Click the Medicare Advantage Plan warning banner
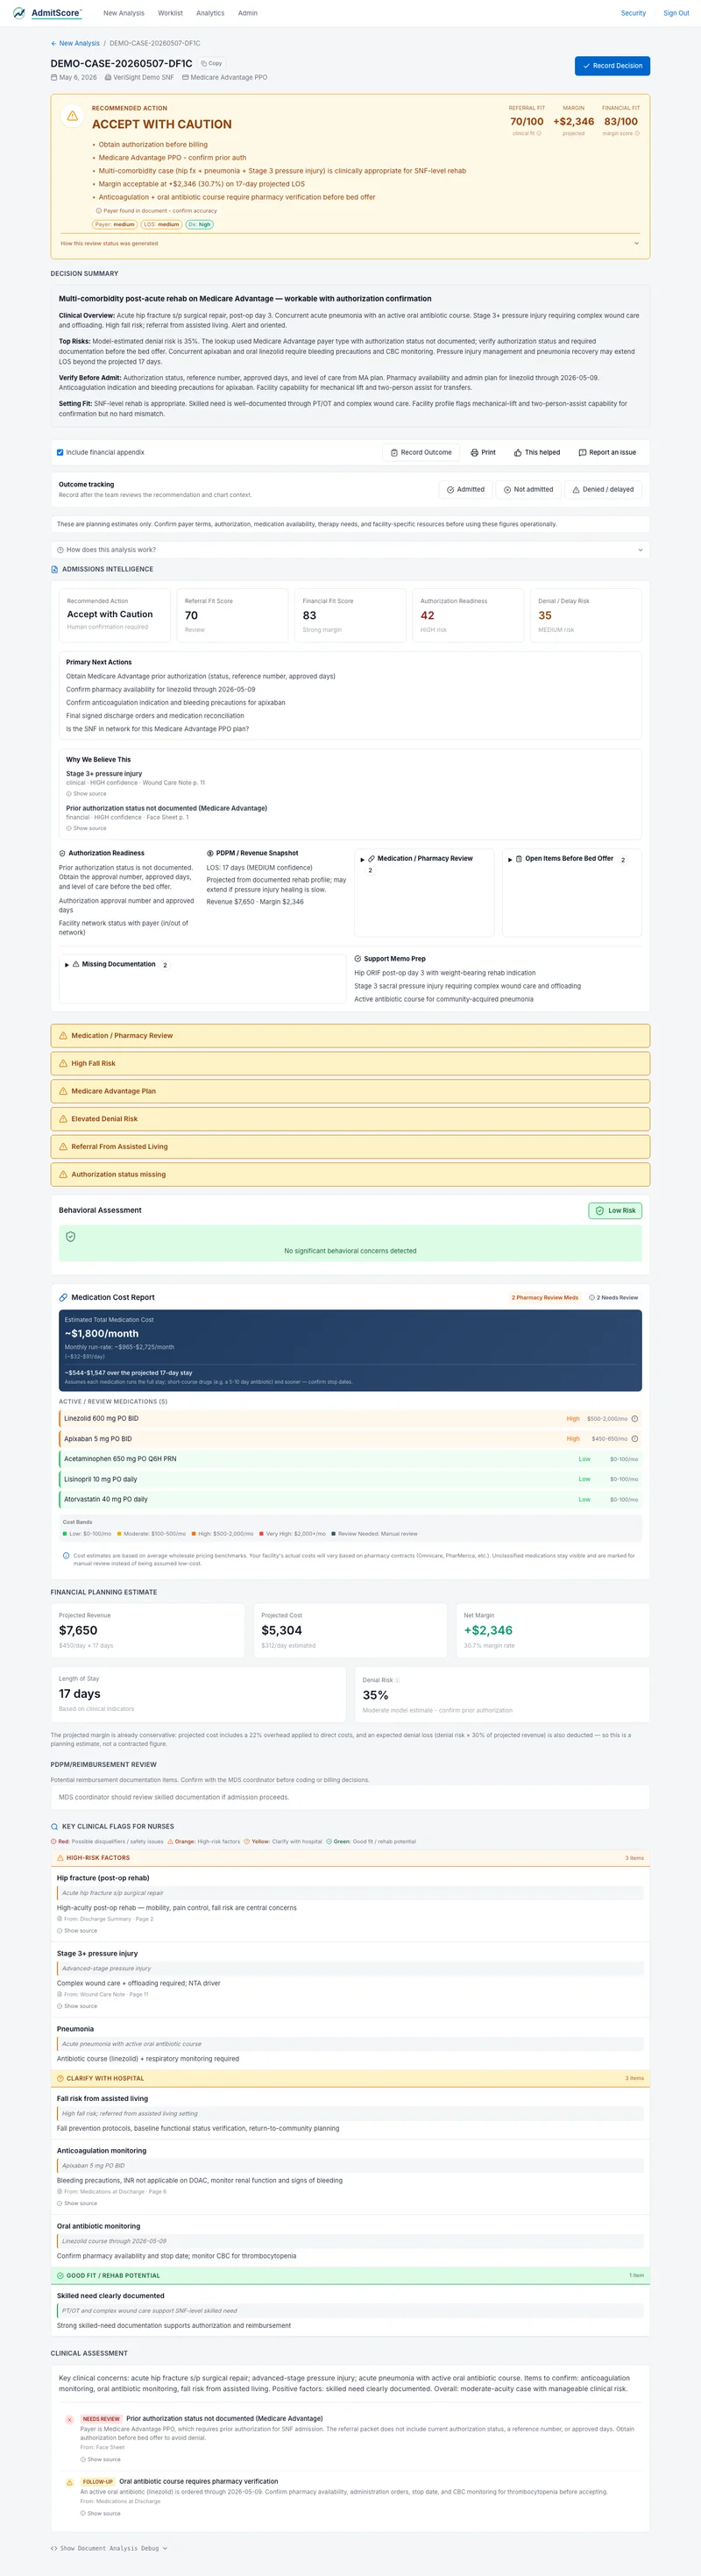This screenshot has width=701, height=2576. (350, 1091)
